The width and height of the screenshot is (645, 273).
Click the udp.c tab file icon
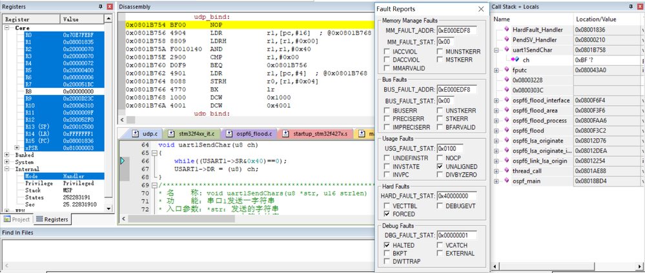click(x=135, y=134)
